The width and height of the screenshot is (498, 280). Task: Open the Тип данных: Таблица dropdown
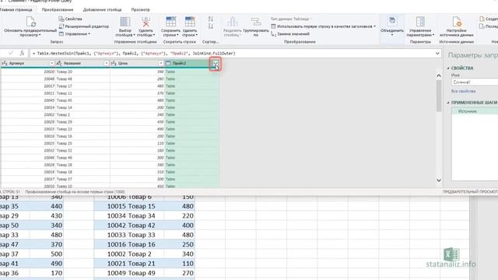tap(291, 19)
